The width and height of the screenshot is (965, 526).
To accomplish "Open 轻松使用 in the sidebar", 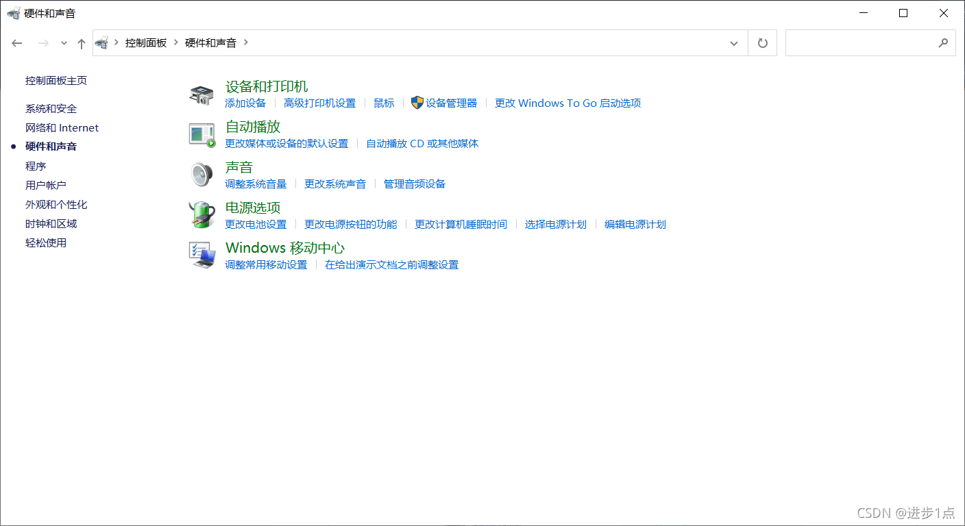I will [46, 242].
